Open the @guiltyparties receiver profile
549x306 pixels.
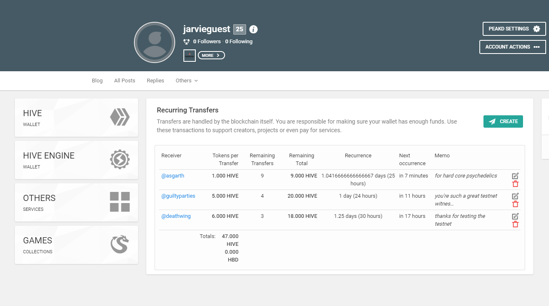[x=178, y=196]
